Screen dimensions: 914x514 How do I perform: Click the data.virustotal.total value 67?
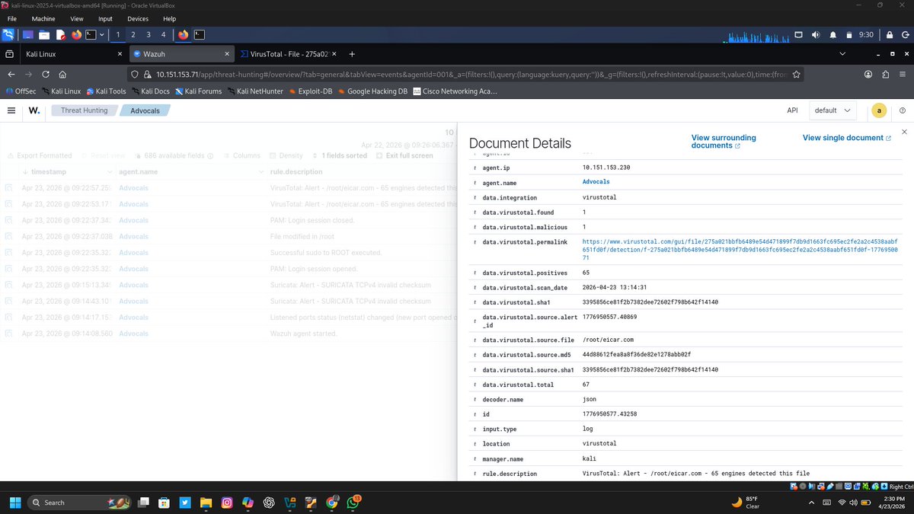[586, 385]
